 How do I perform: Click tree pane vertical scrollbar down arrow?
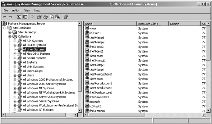(x=79, y=111)
